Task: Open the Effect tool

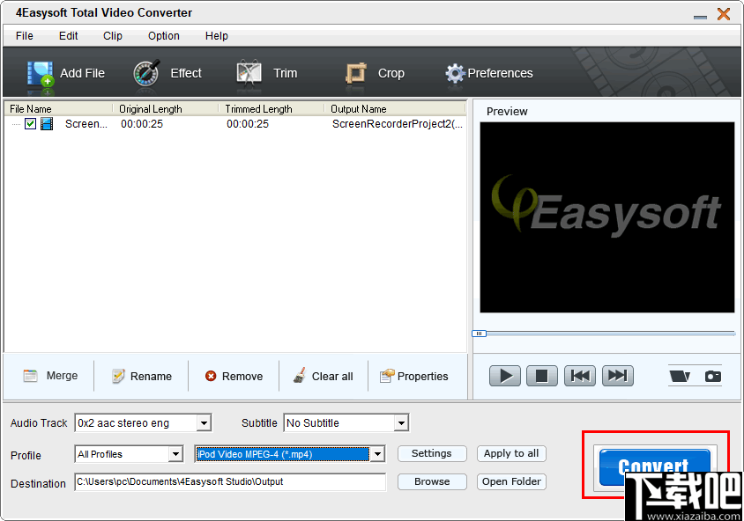Action: 145,73
